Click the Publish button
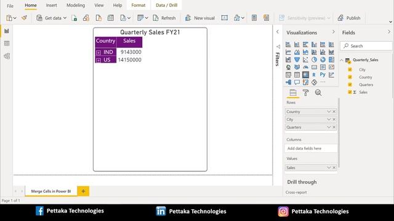 point(349,18)
